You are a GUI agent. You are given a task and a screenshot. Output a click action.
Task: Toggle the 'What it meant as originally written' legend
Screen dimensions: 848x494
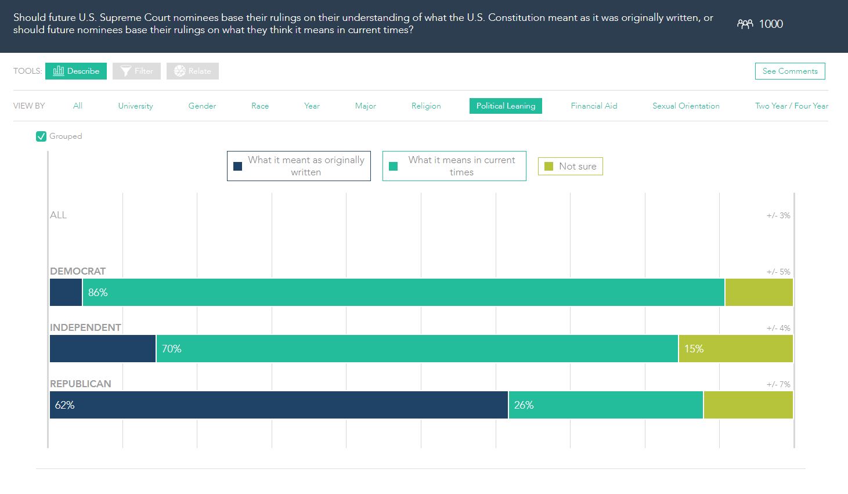298,166
